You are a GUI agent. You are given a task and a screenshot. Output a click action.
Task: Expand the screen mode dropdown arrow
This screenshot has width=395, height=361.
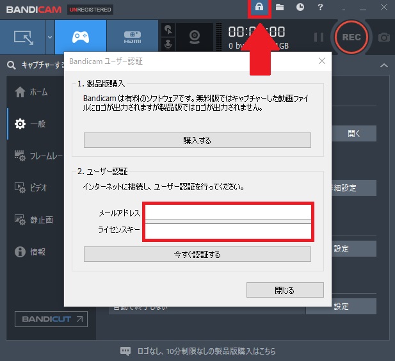pos(50,37)
